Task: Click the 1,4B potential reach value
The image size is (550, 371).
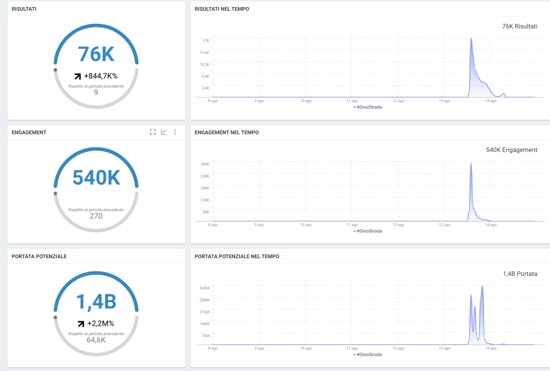Action: [96, 302]
